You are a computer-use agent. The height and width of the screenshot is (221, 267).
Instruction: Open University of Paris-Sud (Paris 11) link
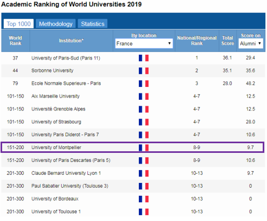pos(66,58)
